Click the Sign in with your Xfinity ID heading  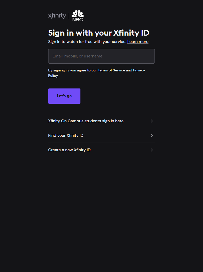pyautogui.click(x=99, y=33)
